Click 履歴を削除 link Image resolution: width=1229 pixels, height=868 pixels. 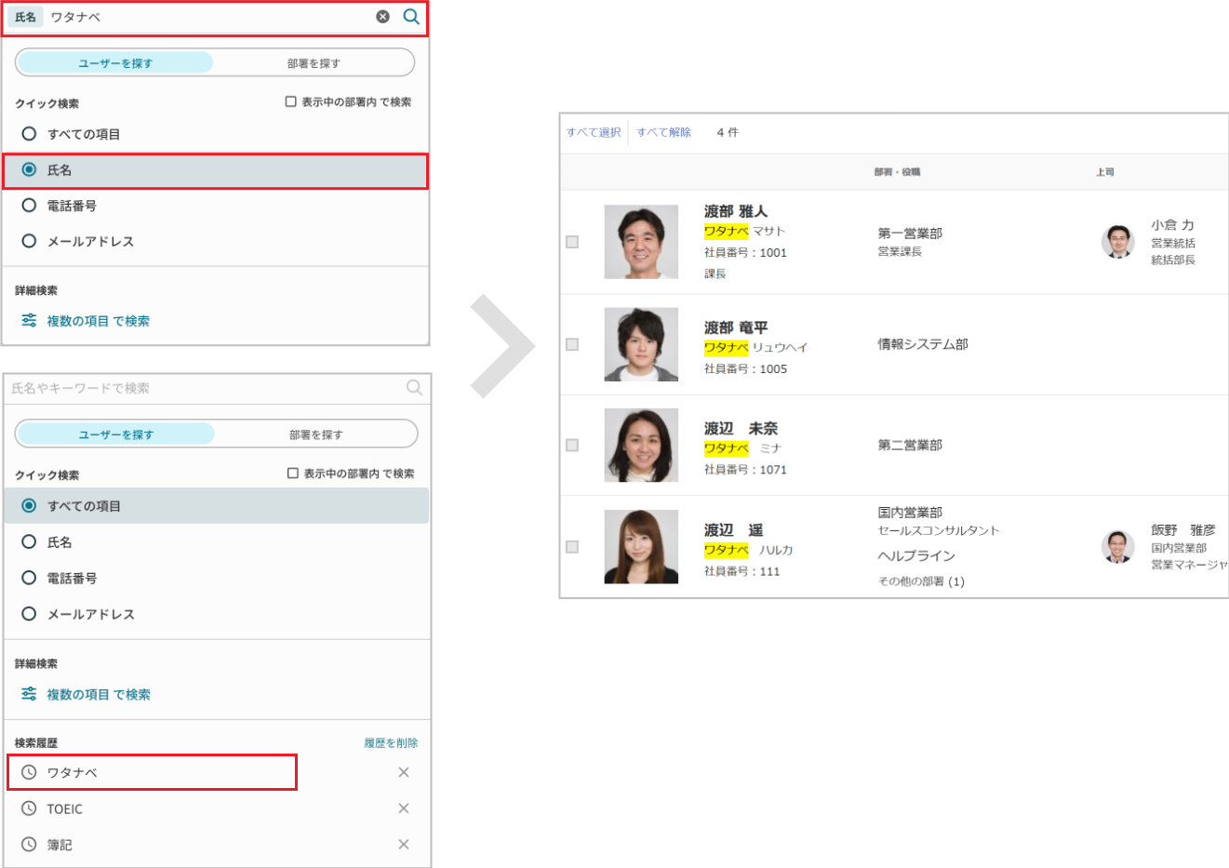(x=391, y=742)
